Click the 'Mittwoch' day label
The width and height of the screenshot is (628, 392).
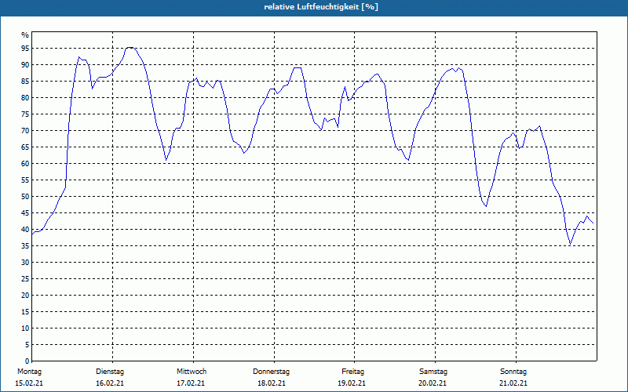192,372
